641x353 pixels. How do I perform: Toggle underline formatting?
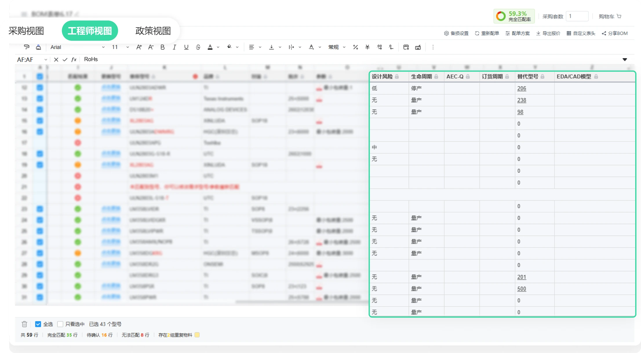point(186,47)
